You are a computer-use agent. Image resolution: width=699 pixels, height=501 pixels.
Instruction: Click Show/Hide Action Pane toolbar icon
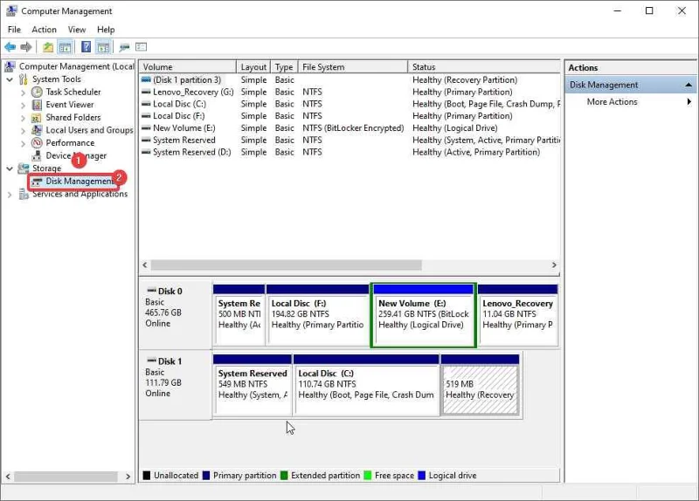pyautogui.click(x=103, y=47)
